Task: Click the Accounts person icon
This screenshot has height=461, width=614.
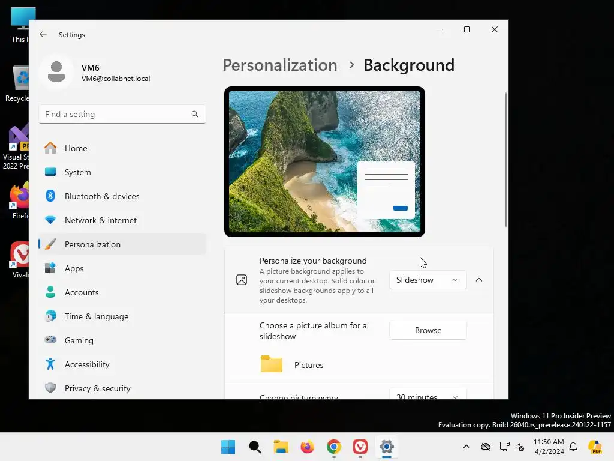Action: click(50, 292)
